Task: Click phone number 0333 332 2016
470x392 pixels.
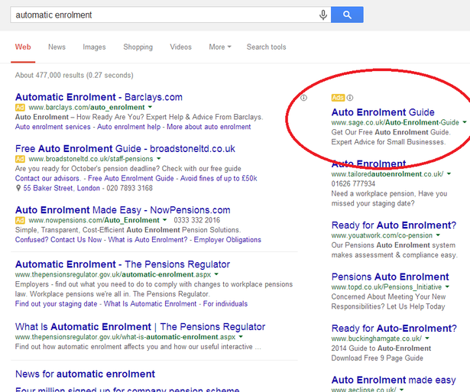Action: pyautogui.click(x=196, y=220)
